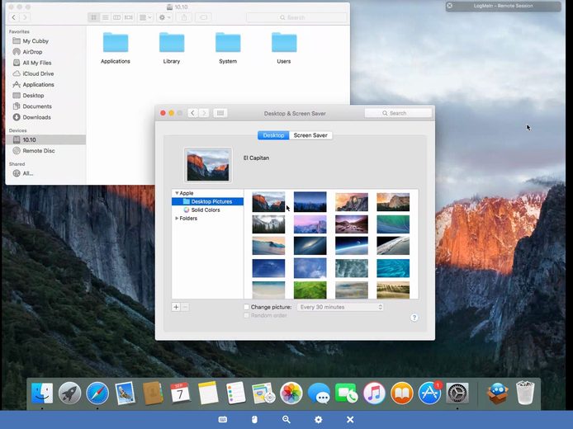Open Finder Action gear menu
The height and width of the screenshot is (429, 573).
[164, 17]
